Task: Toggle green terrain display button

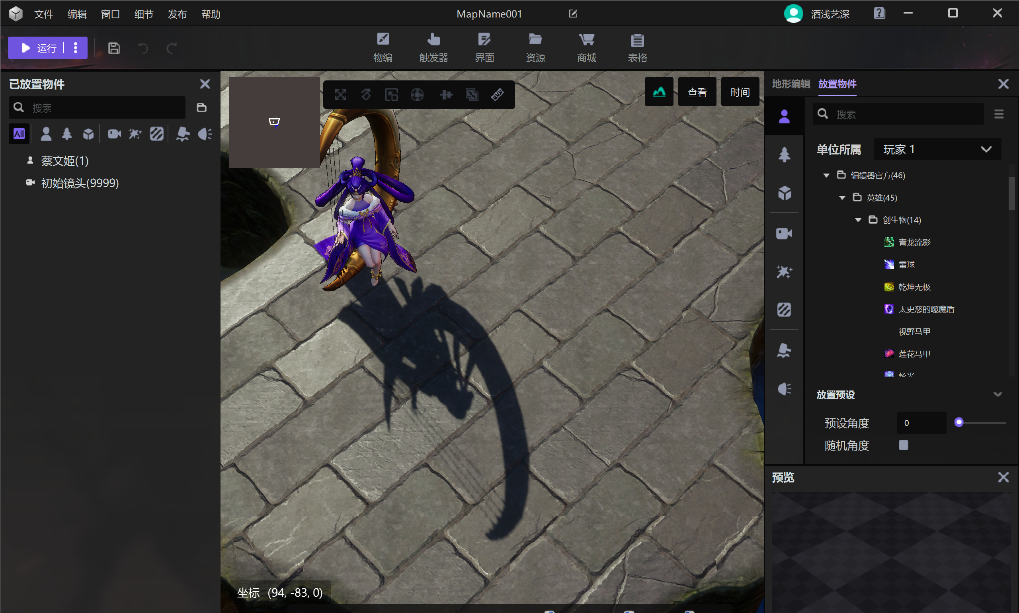Action: (659, 92)
